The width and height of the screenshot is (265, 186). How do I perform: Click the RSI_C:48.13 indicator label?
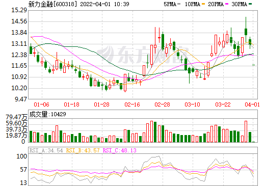point(120,150)
